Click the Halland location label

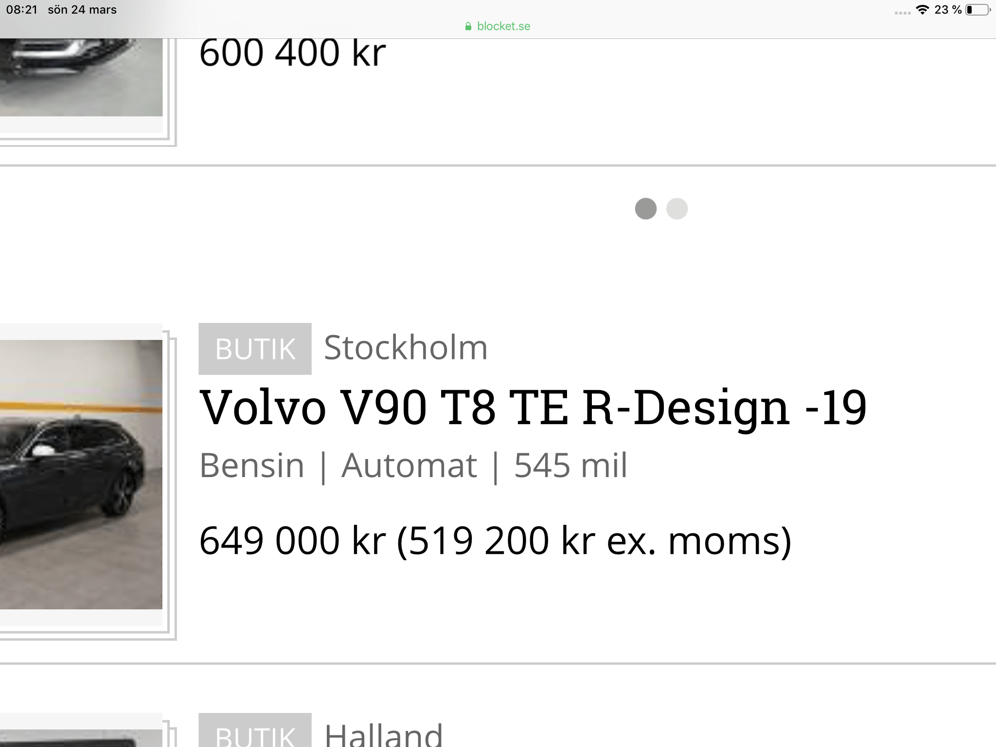384,734
